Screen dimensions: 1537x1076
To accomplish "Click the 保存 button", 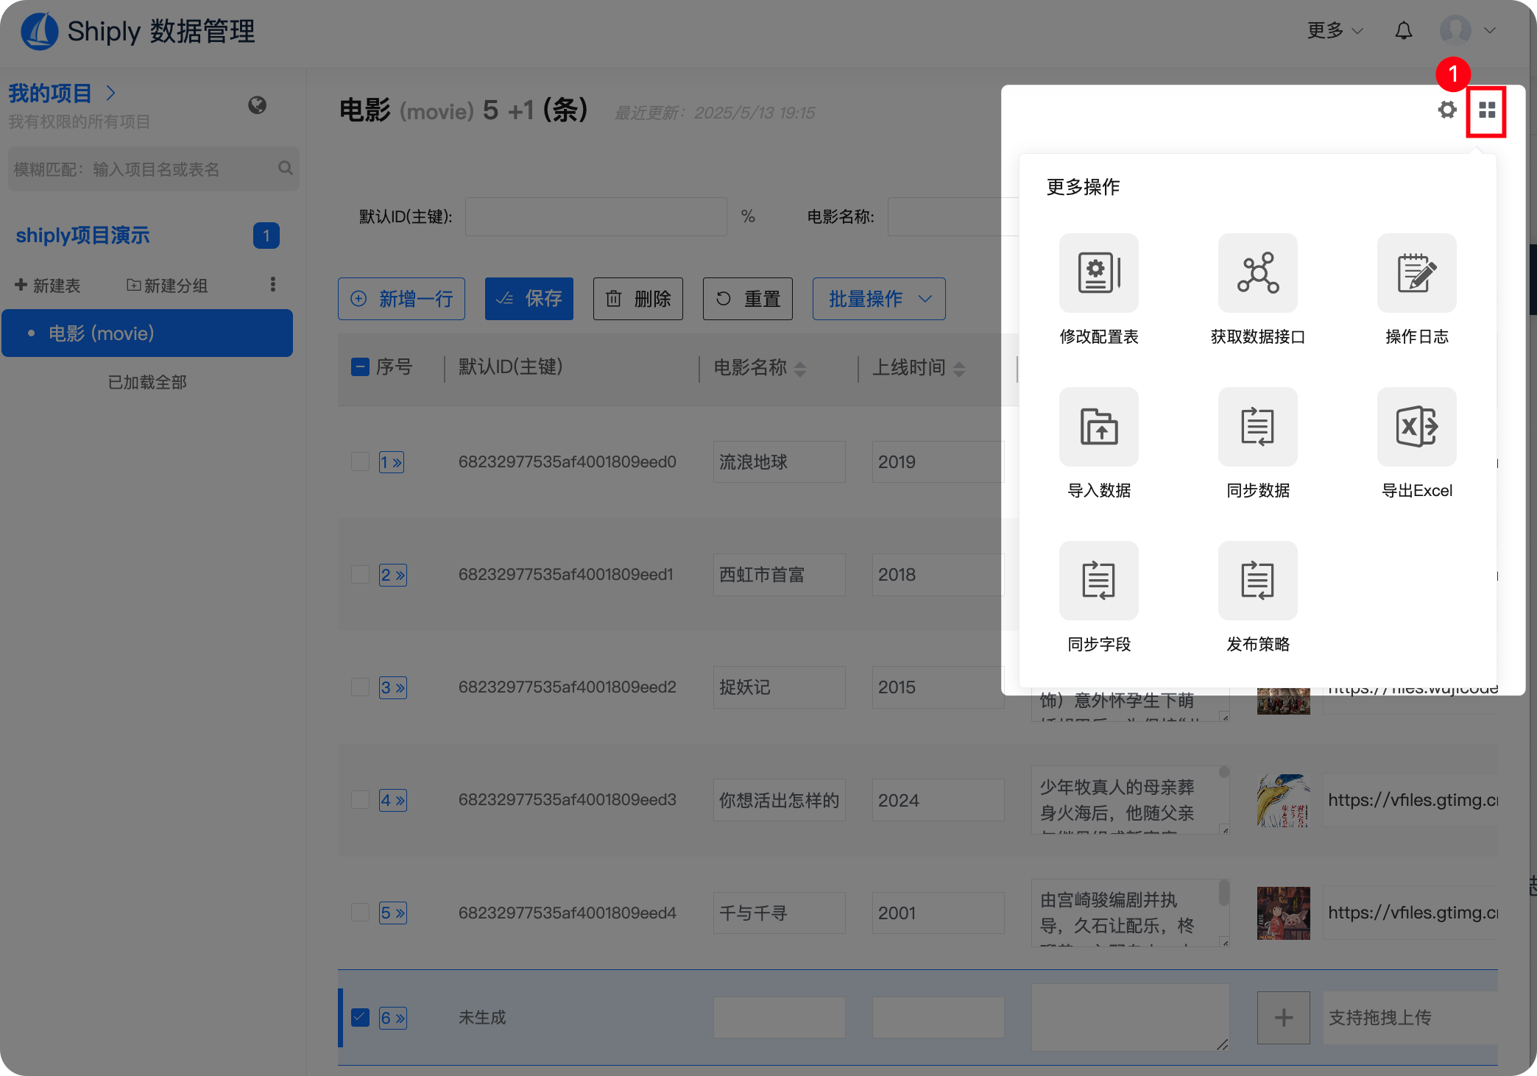I will 529,299.
